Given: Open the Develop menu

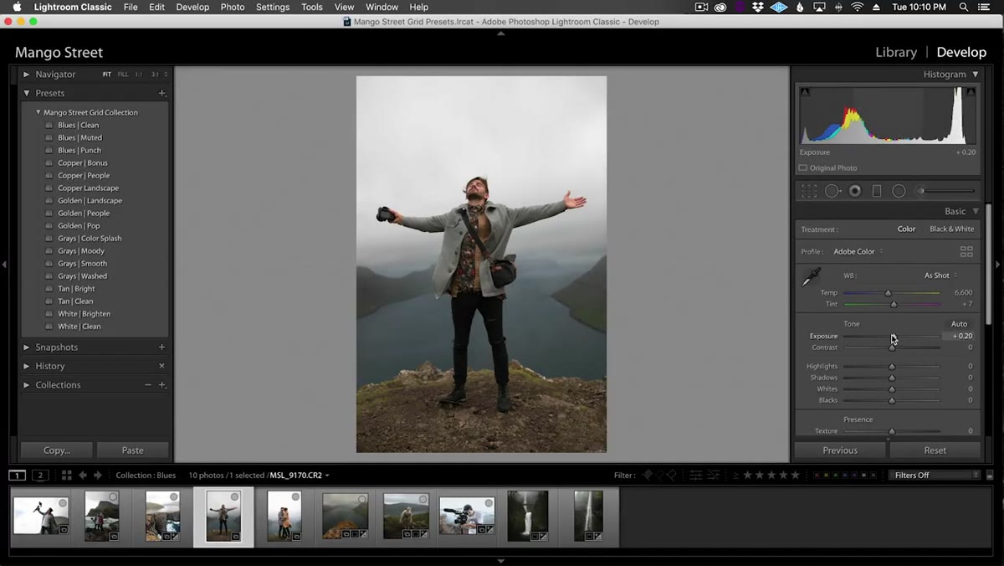Looking at the screenshot, I should coord(192,7).
